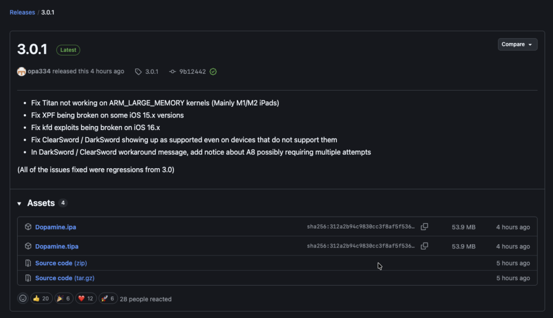Click the commit icon beside 9b12442

(172, 72)
